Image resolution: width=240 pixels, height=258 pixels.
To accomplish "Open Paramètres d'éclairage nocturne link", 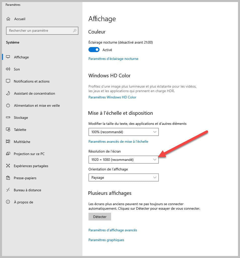I will 113,59.
